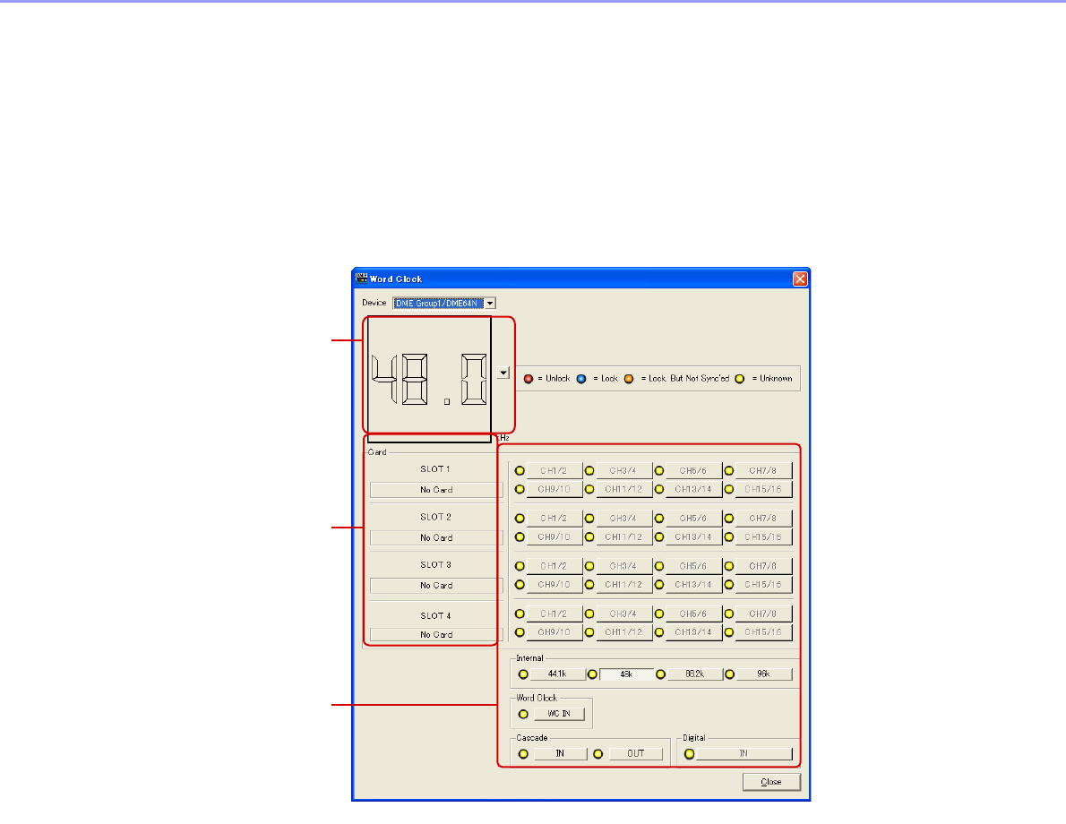Select Slot 2 CH15/16 clock source button
The height and width of the screenshot is (824, 1066).
[763, 537]
